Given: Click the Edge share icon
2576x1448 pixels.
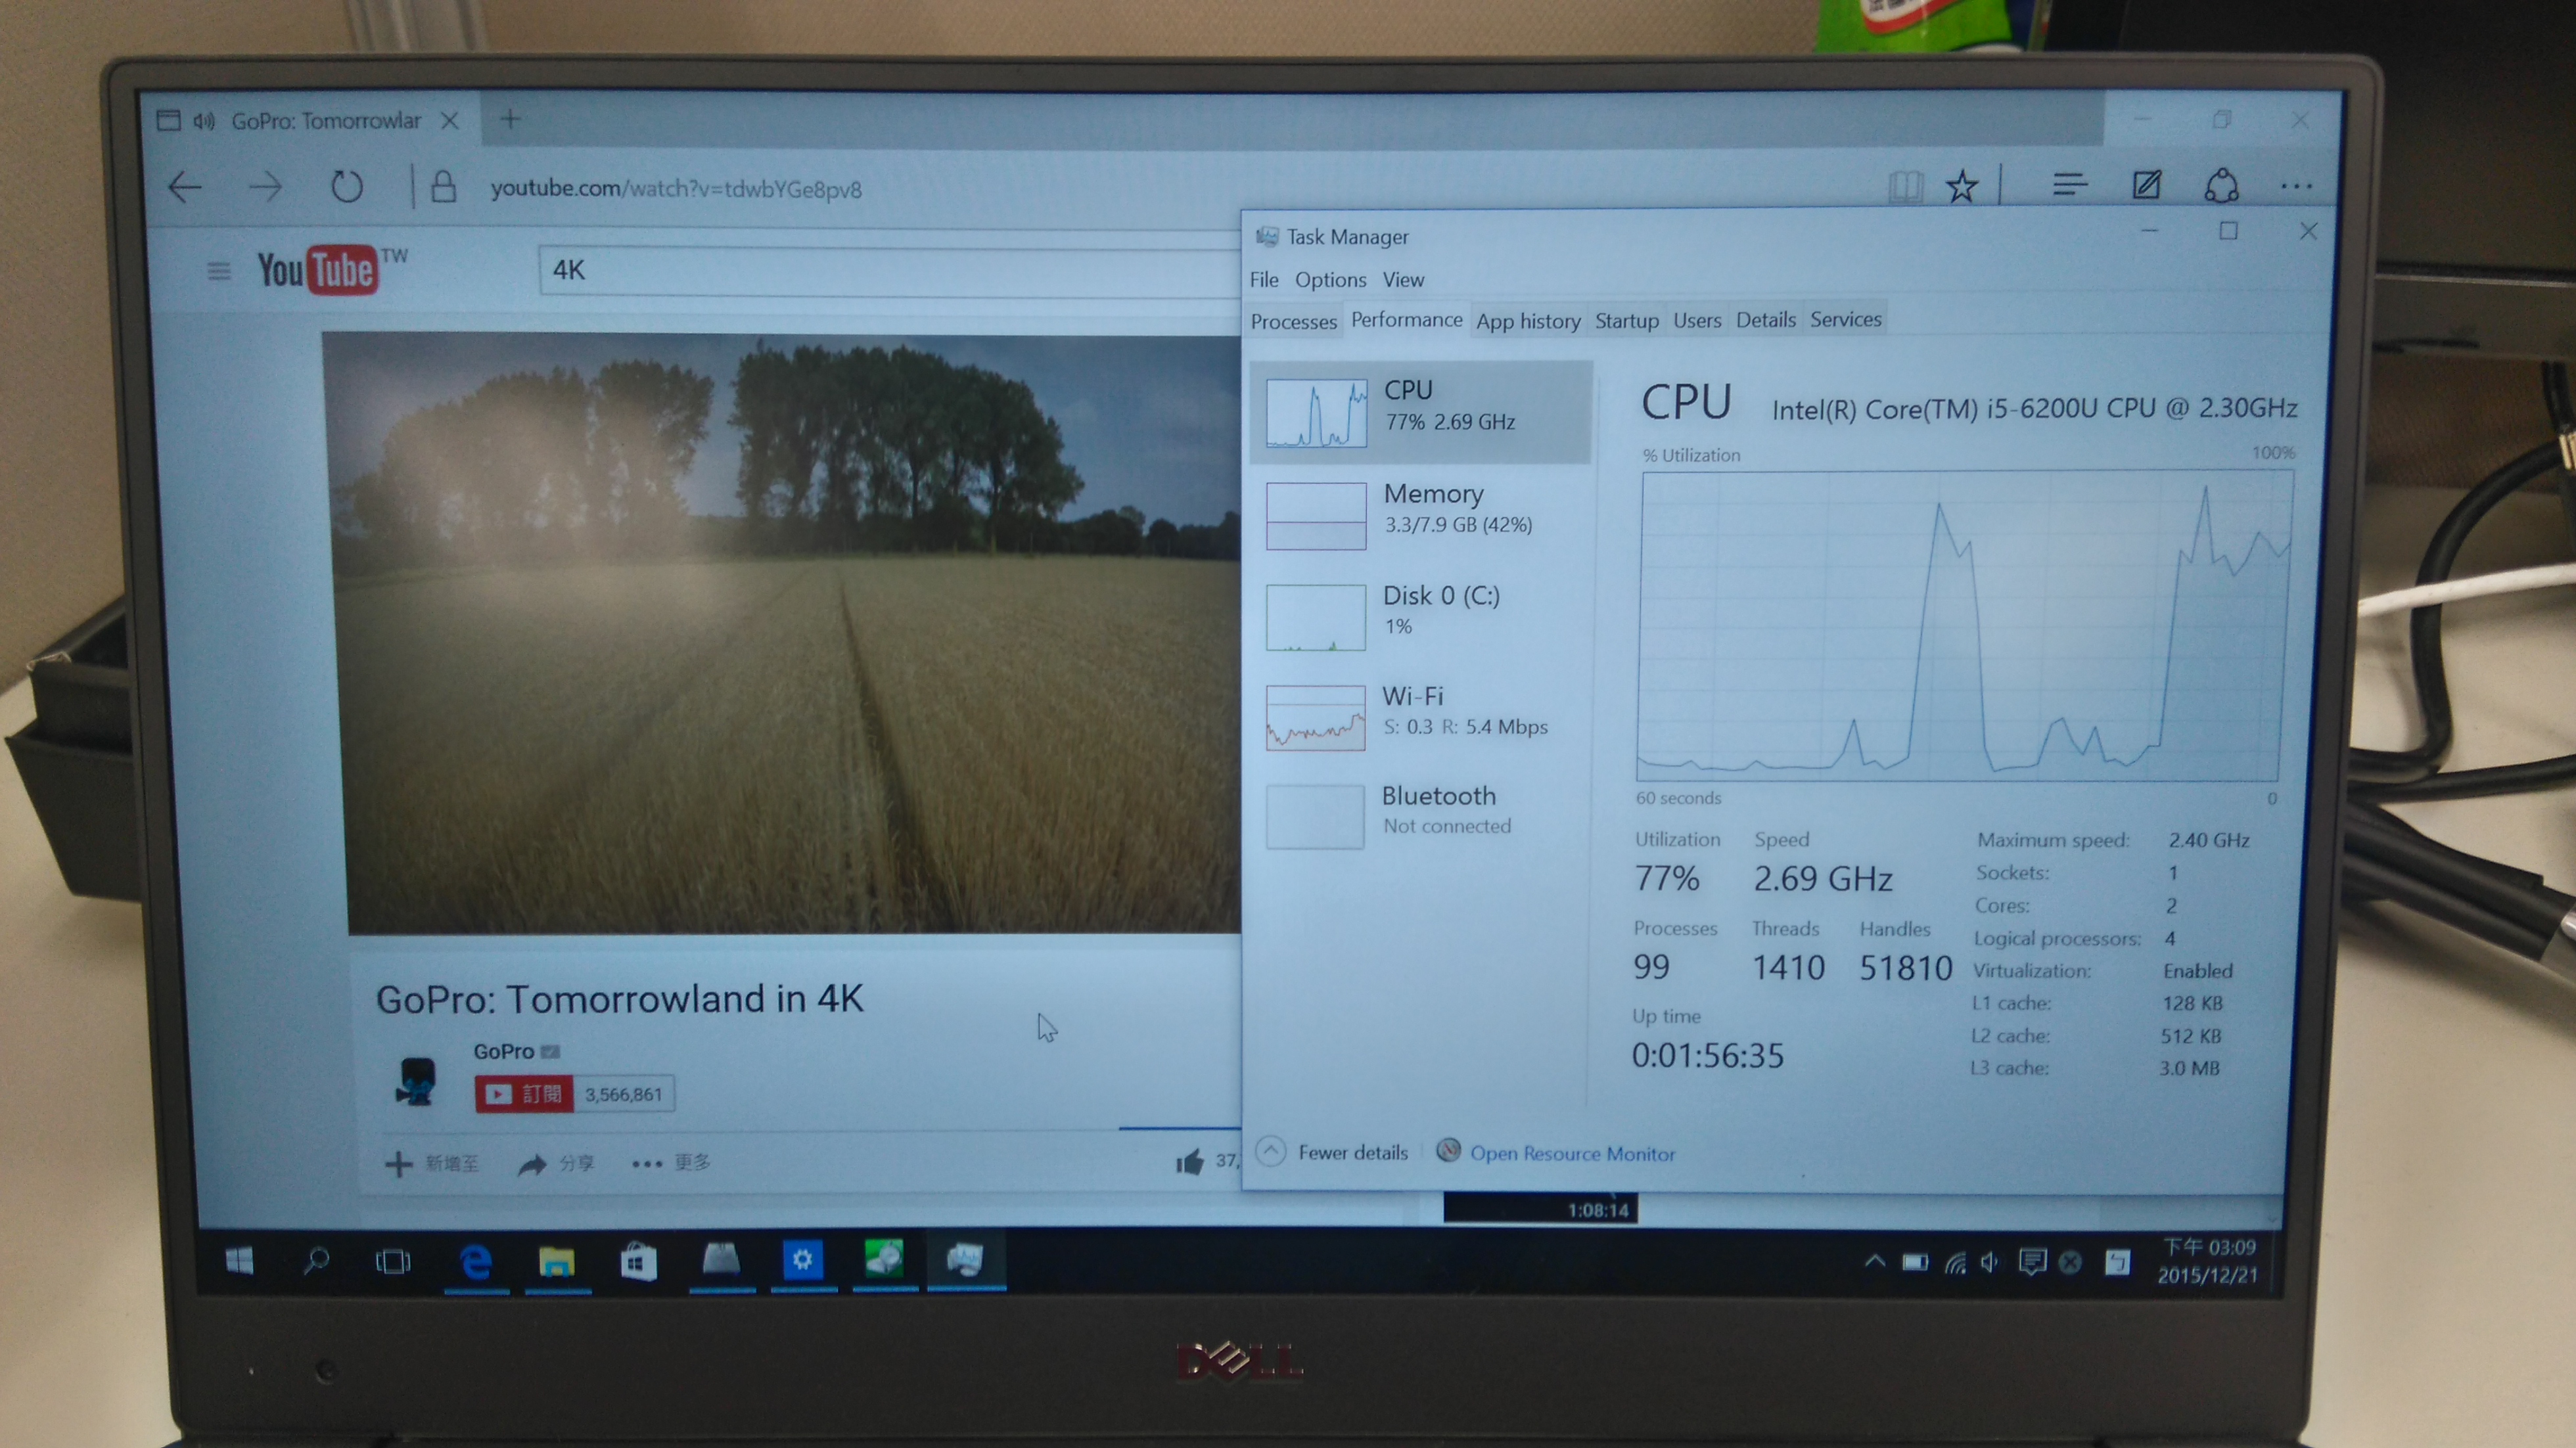Looking at the screenshot, I should click(x=2221, y=185).
